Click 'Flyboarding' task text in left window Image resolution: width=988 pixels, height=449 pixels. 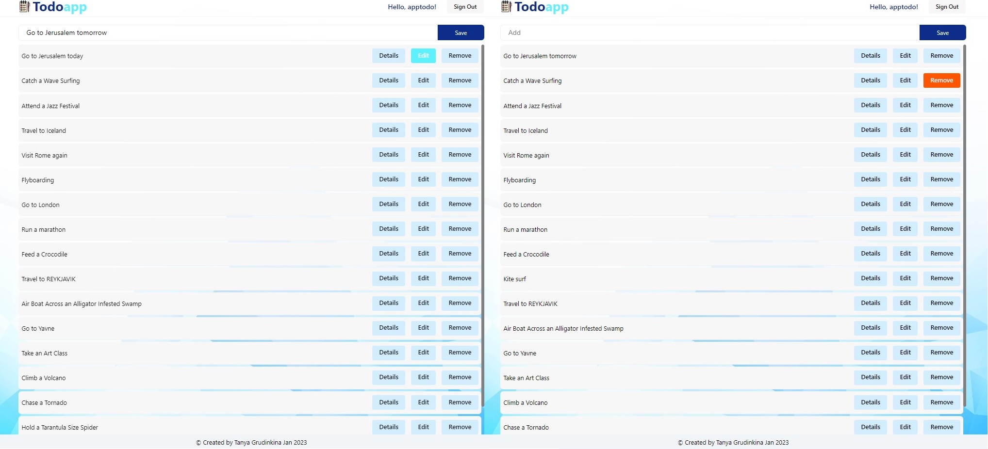(38, 180)
